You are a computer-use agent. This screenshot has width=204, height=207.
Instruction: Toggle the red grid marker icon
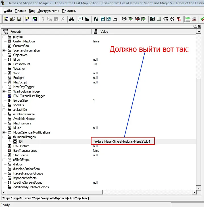click(x=179, y=19)
